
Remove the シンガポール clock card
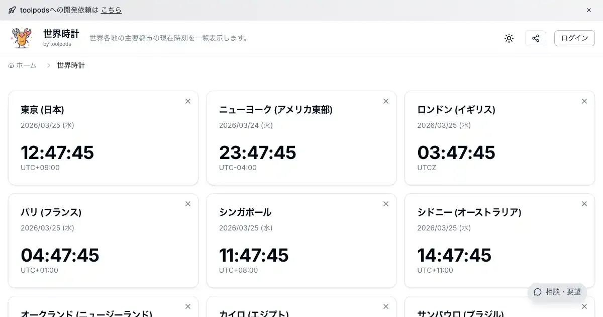tap(386, 204)
